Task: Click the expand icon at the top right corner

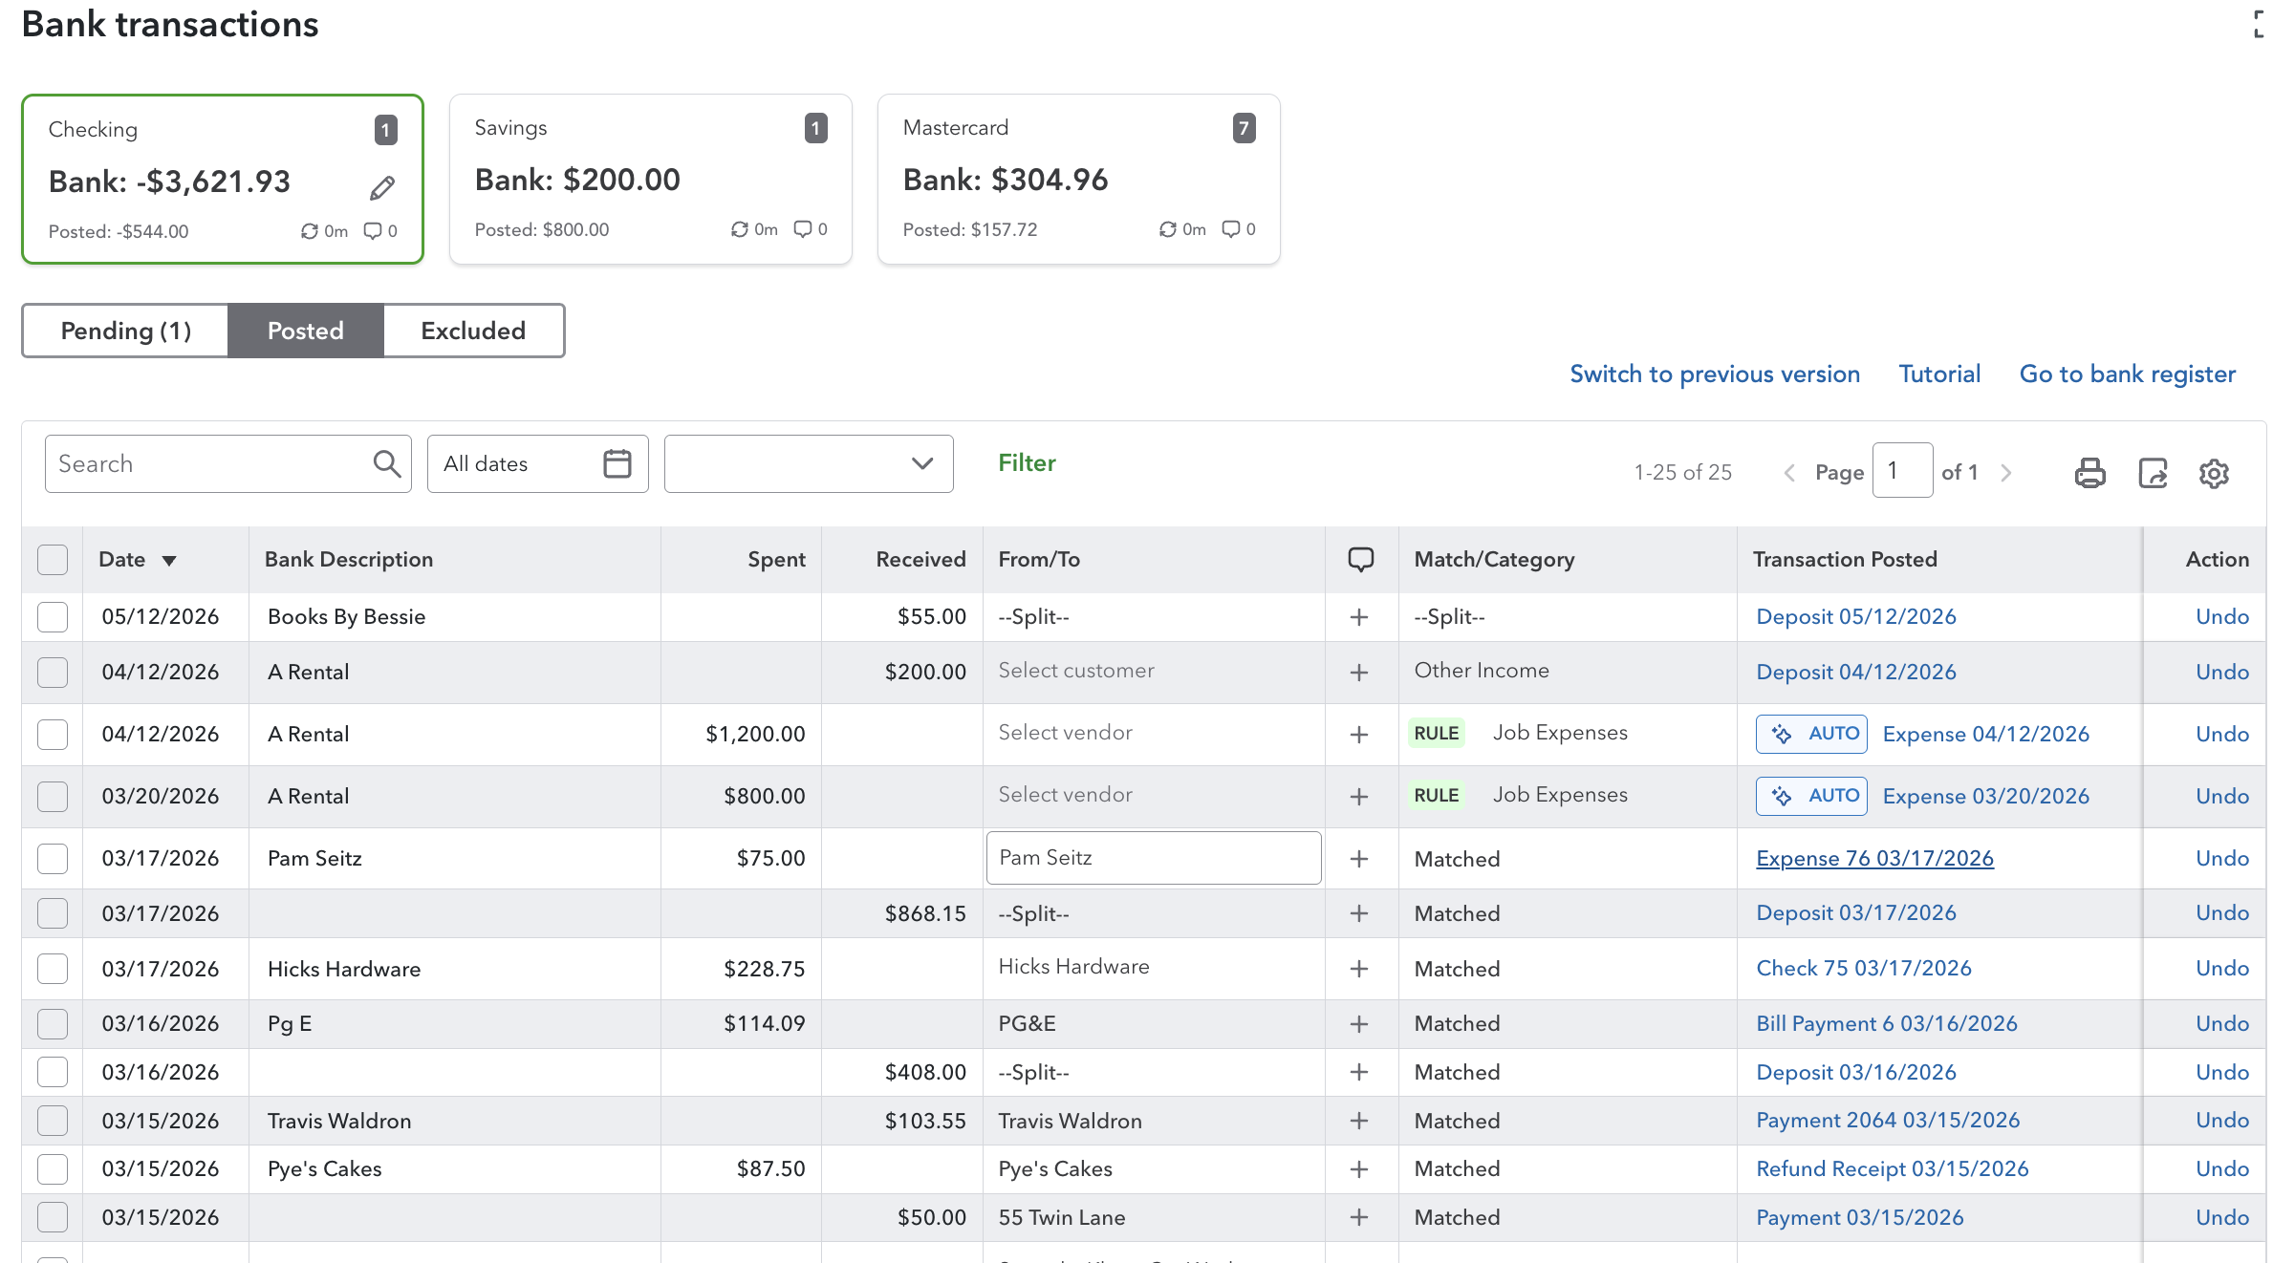Action: (2262, 24)
